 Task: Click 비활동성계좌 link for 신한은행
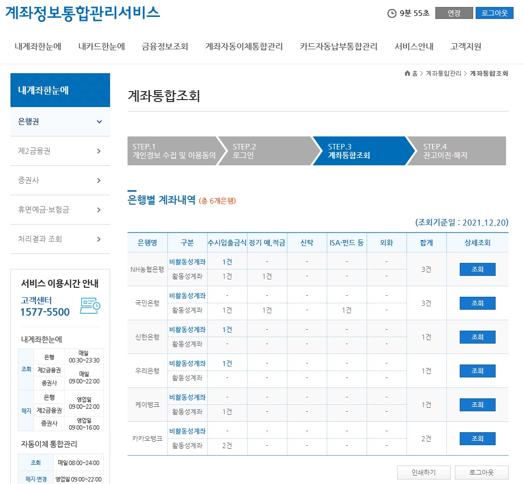[187, 329]
